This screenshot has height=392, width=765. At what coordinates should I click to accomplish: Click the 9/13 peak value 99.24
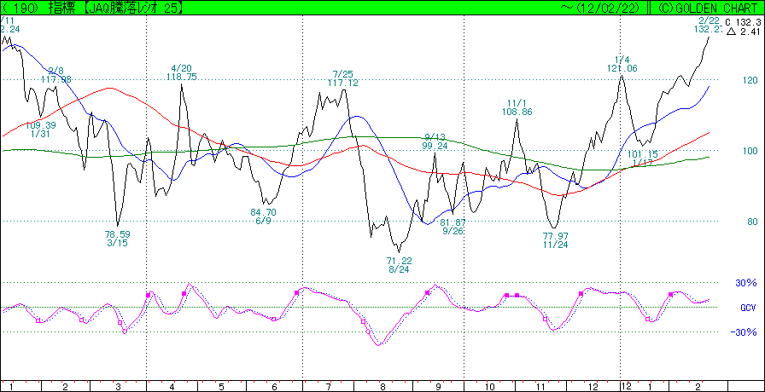tap(435, 146)
